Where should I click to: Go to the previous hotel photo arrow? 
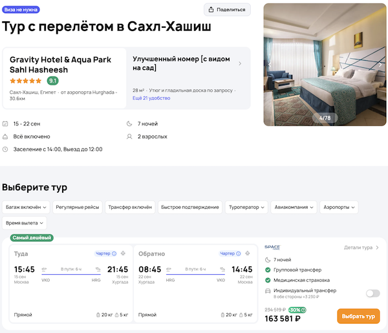click(x=270, y=65)
